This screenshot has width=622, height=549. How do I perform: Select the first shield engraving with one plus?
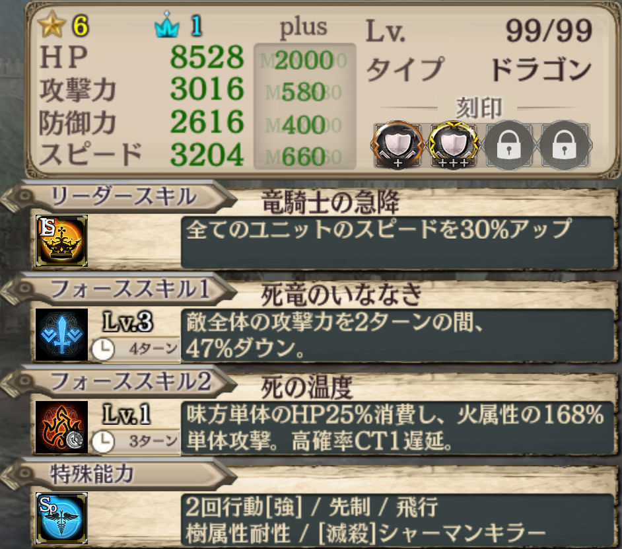(x=397, y=145)
